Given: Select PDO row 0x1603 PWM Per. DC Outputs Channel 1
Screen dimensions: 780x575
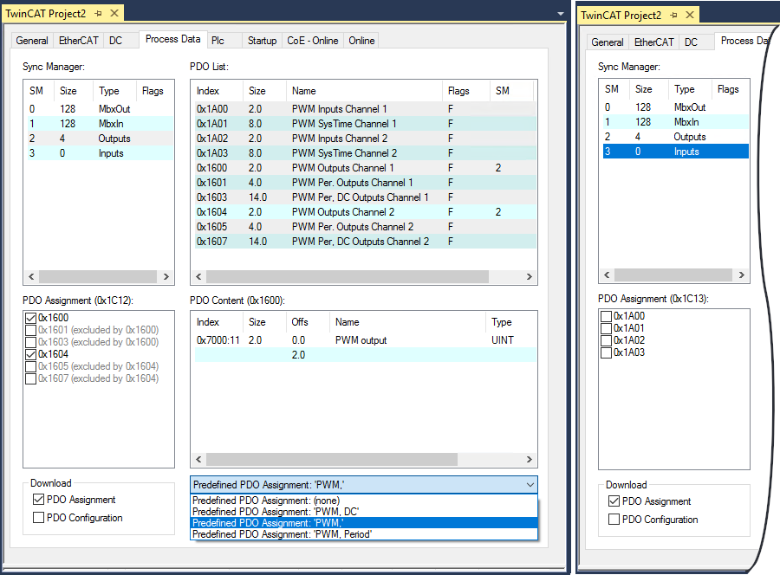Looking at the screenshot, I should (x=365, y=197).
